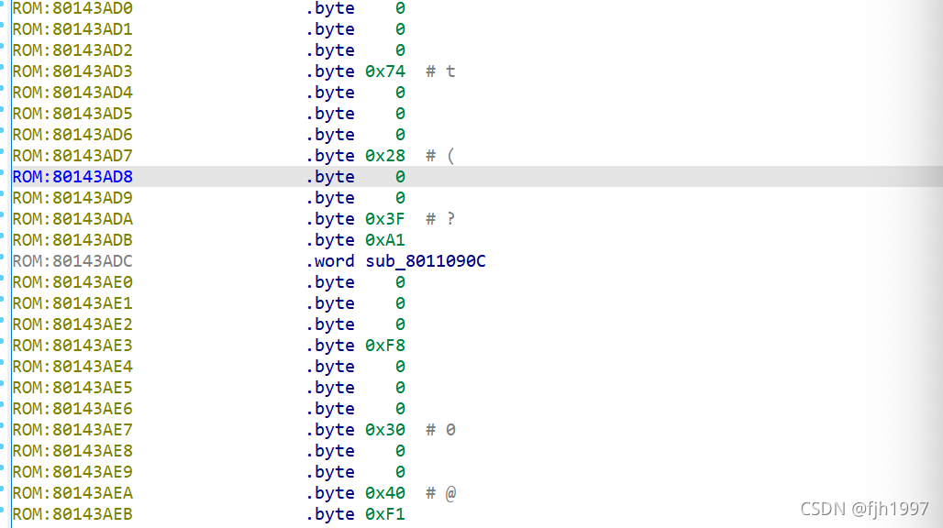Follow the sub_8011090C reference
The image size is (943, 528).
pyautogui.click(x=426, y=261)
